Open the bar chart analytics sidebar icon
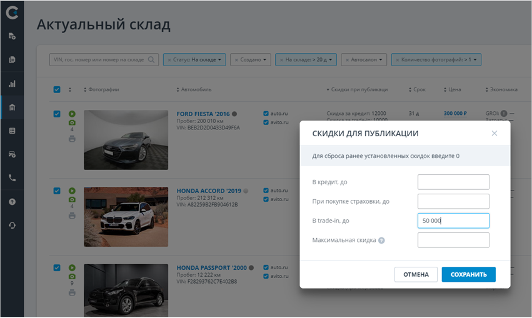Viewport: 532px width, 318px height. click(12, 84)
